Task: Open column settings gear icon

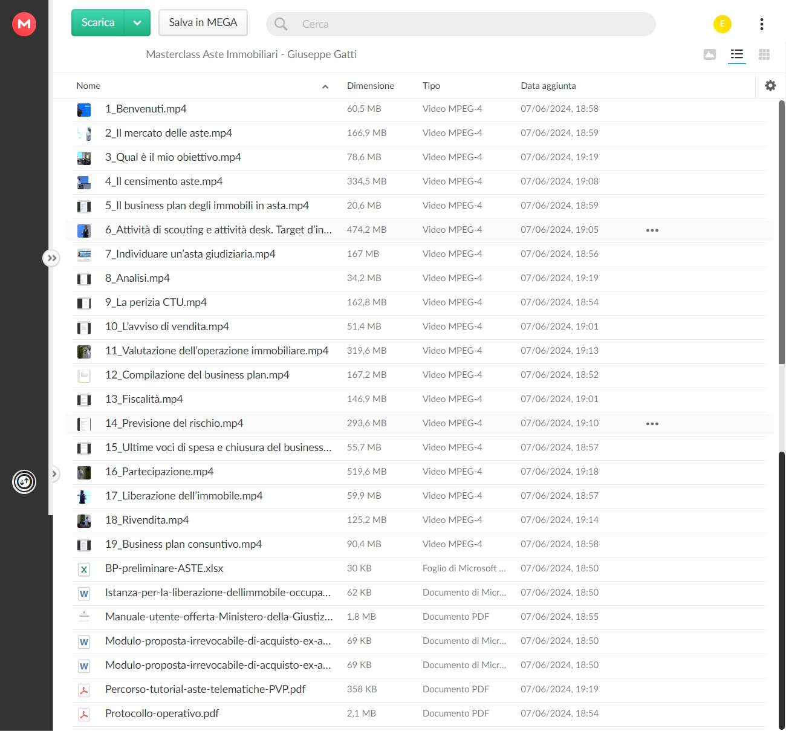Action: click(770, 86)
